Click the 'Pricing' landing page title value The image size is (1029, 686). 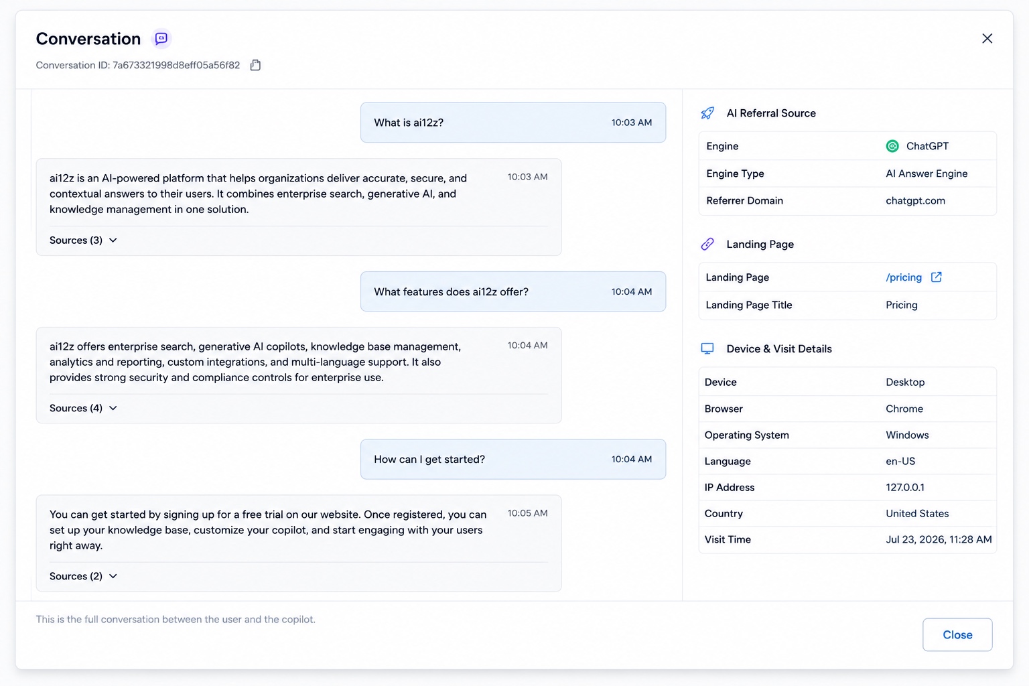click(x=902, y=305)
